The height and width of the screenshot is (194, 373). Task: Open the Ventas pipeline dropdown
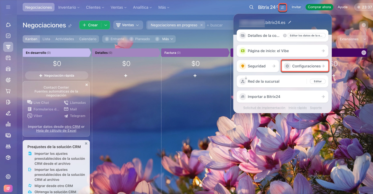(x=128, y=25)
